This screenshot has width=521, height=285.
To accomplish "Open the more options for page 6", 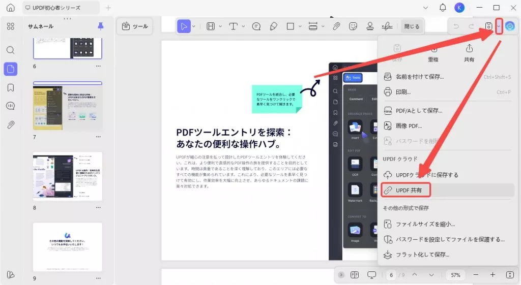I will pos(98,66).
